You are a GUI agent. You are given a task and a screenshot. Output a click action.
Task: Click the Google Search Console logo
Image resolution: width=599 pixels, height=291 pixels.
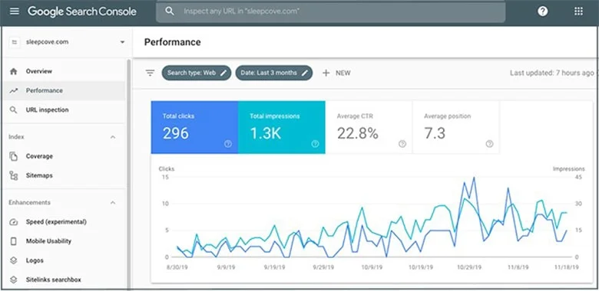click(x=81, y=11)
